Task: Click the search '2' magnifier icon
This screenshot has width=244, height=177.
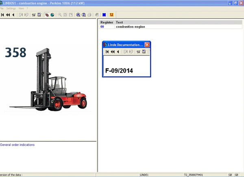Action: point(84,15)
